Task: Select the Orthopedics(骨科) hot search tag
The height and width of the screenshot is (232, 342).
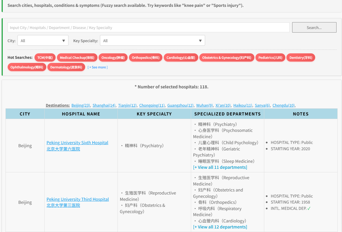Action: point(146,57)
